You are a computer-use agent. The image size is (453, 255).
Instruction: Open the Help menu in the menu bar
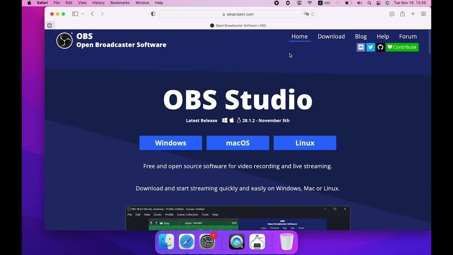[159, 3]
